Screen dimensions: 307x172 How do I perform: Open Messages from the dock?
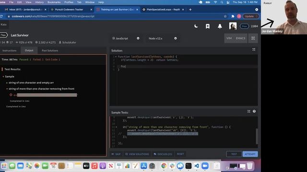coord(12,166)
